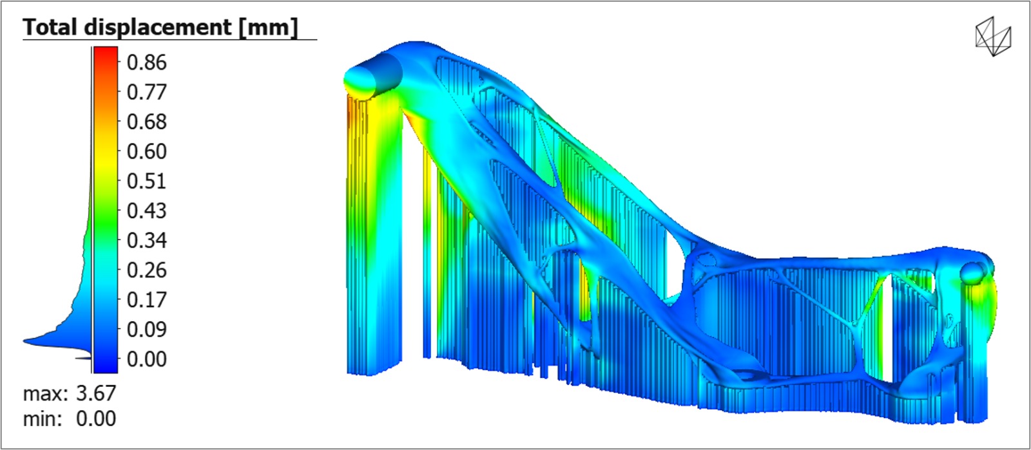Viewport: 1031px width, 450px height.
Task: Click the min: 0.00 value text
Action: [x=70, y=418]
